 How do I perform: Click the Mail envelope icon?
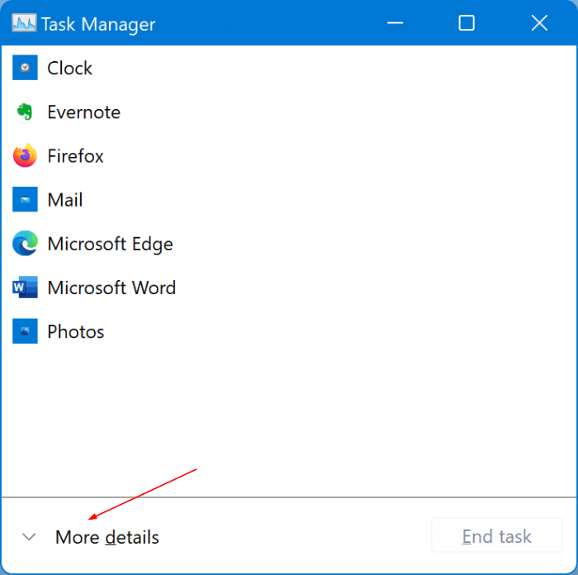click(x=25, y=199)
